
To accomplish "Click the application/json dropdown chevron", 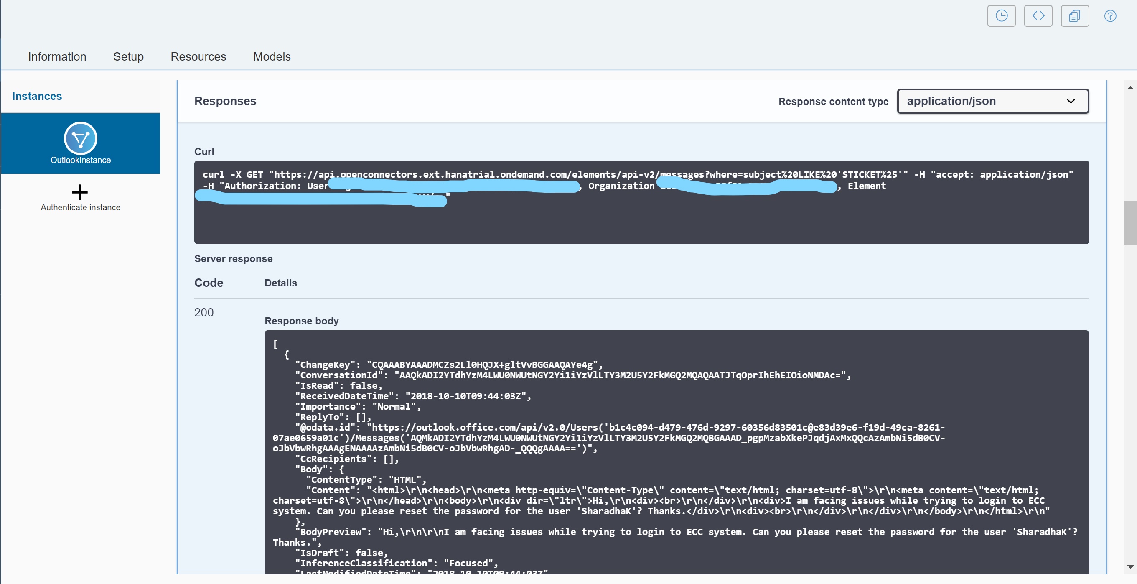I will pos(1071,102).
